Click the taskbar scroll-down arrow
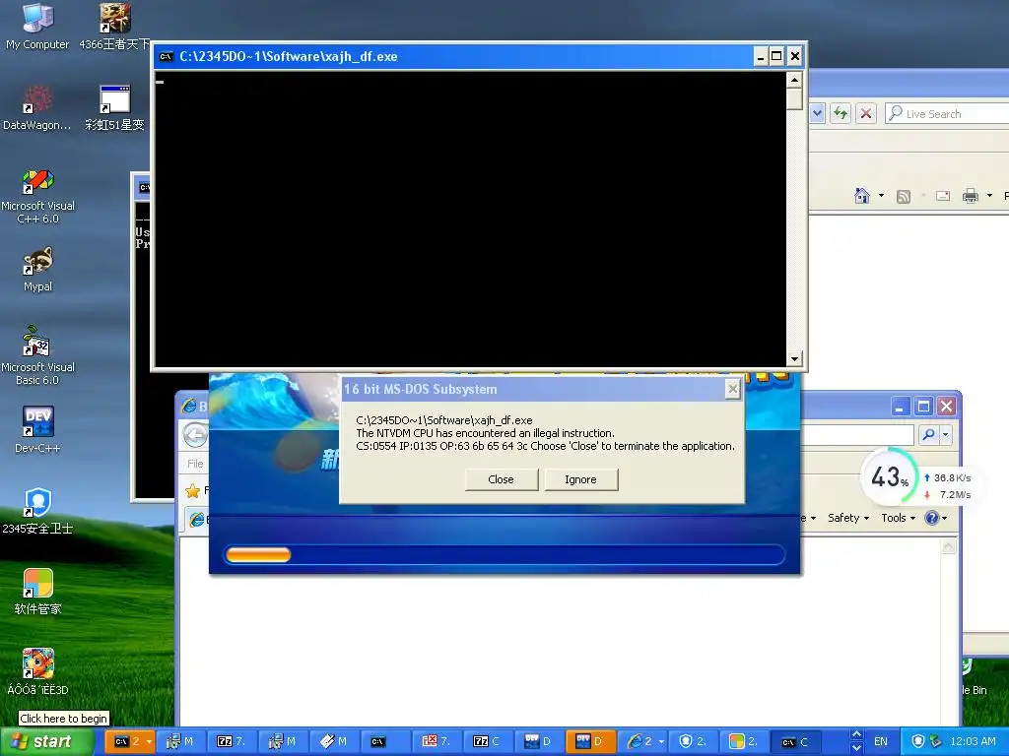The height and width of the screenshot is (756, 1009). (856, 748)
